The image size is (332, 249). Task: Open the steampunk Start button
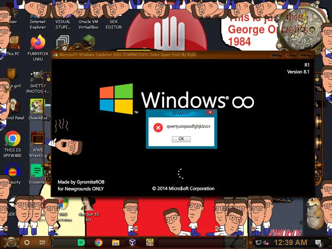coord(11,243)
